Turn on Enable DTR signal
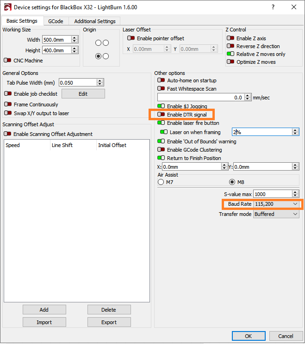The width and height of the screenshot is (305, 344). point(161,114)
